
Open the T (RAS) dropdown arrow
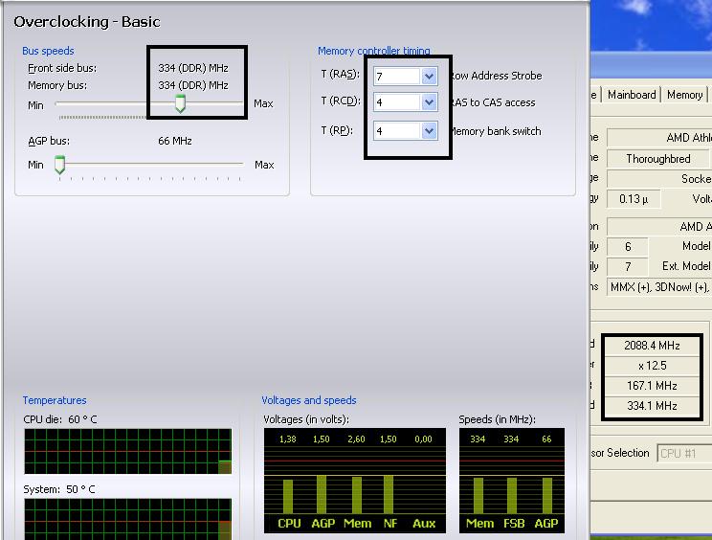(x=429, y=76)
